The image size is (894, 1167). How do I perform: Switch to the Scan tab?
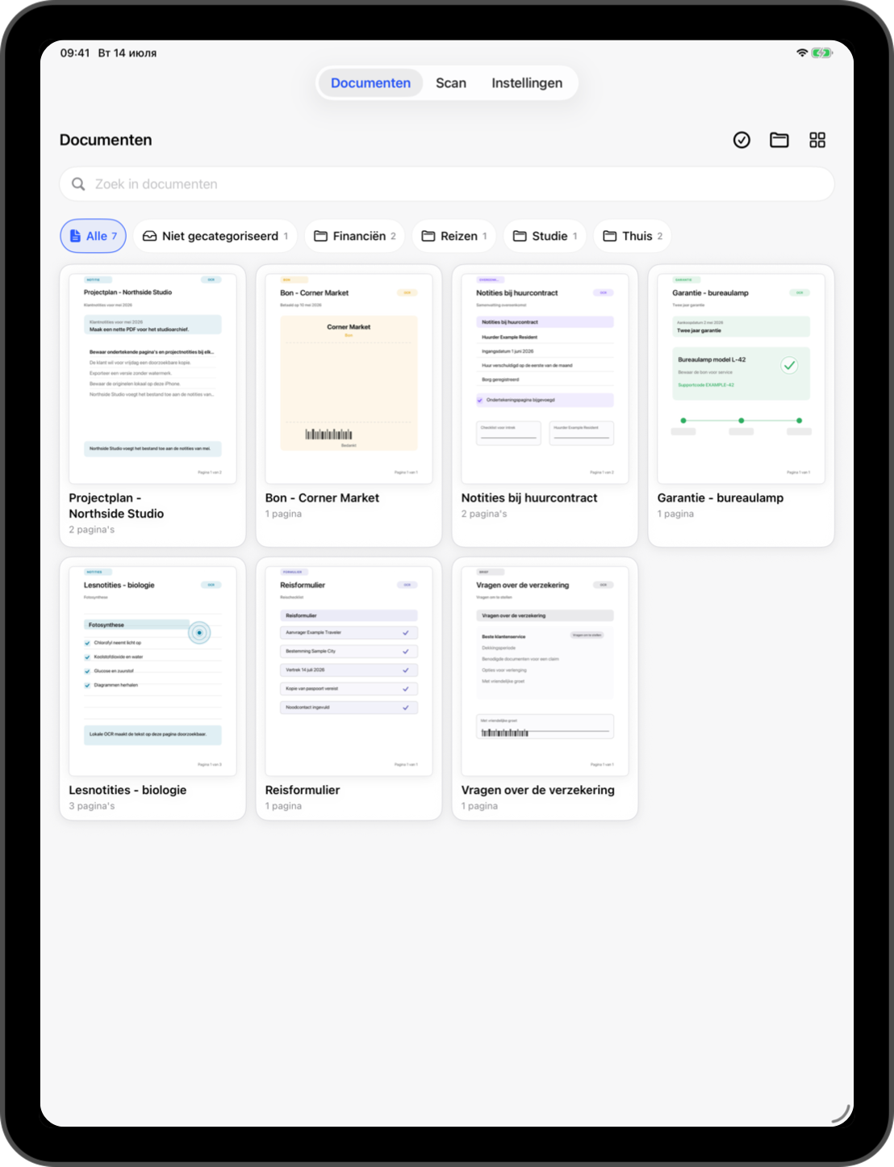pyautogui.click(x=451, y=83)
